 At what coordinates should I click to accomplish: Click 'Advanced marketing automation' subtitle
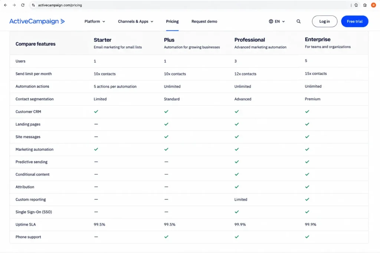click(260, 47)
